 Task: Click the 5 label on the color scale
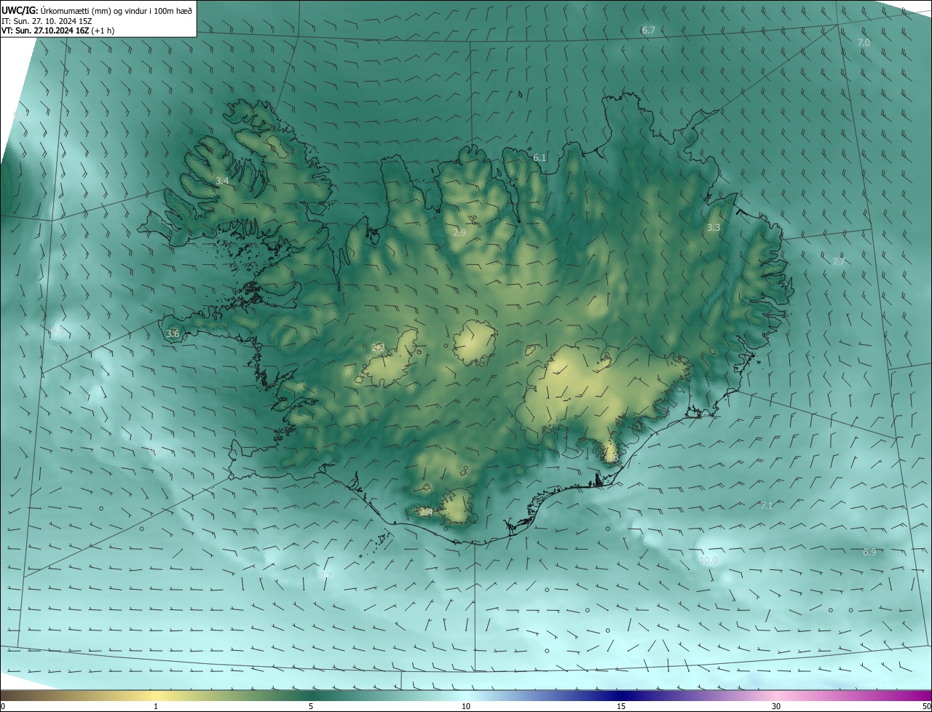pos(311,706)
